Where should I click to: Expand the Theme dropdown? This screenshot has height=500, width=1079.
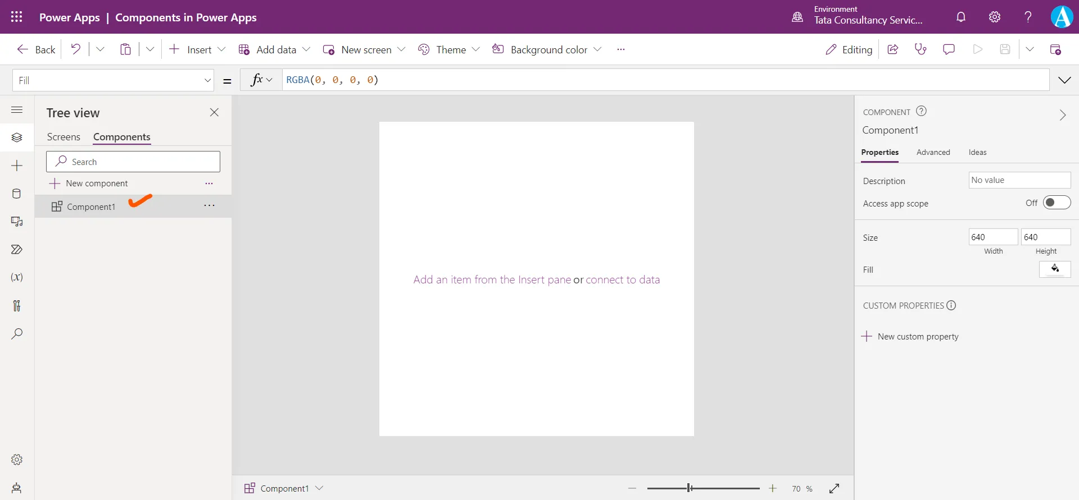click(450, 49)
